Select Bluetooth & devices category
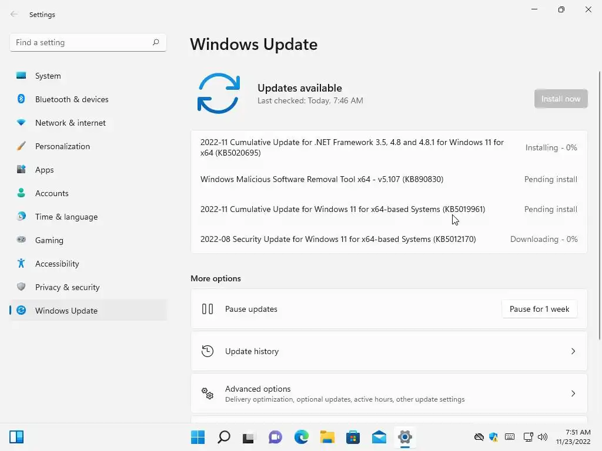 [x=88, y=99]
